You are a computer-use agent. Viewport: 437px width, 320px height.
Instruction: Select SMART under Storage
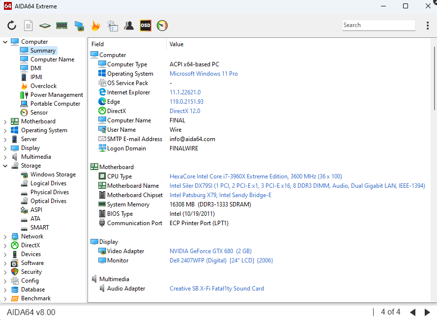point(39,228)
